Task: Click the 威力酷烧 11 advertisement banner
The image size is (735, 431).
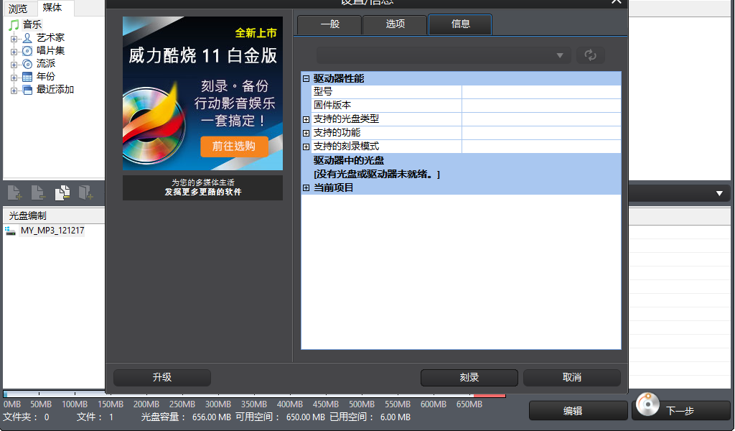Action: pos(202,93)
